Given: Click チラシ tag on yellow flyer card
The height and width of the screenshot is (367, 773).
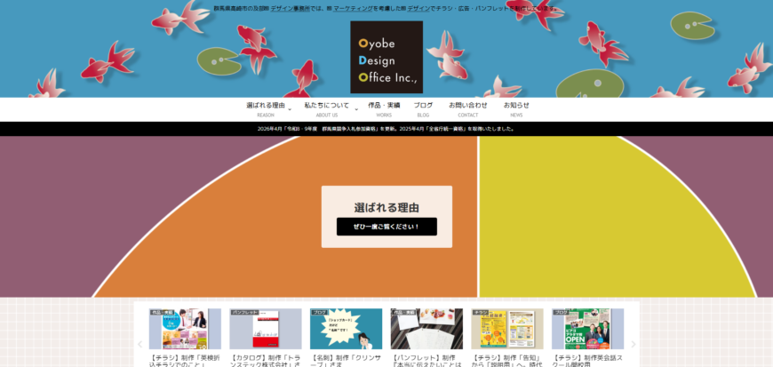Looking at the screenshot, I should (x=481, y=312).
